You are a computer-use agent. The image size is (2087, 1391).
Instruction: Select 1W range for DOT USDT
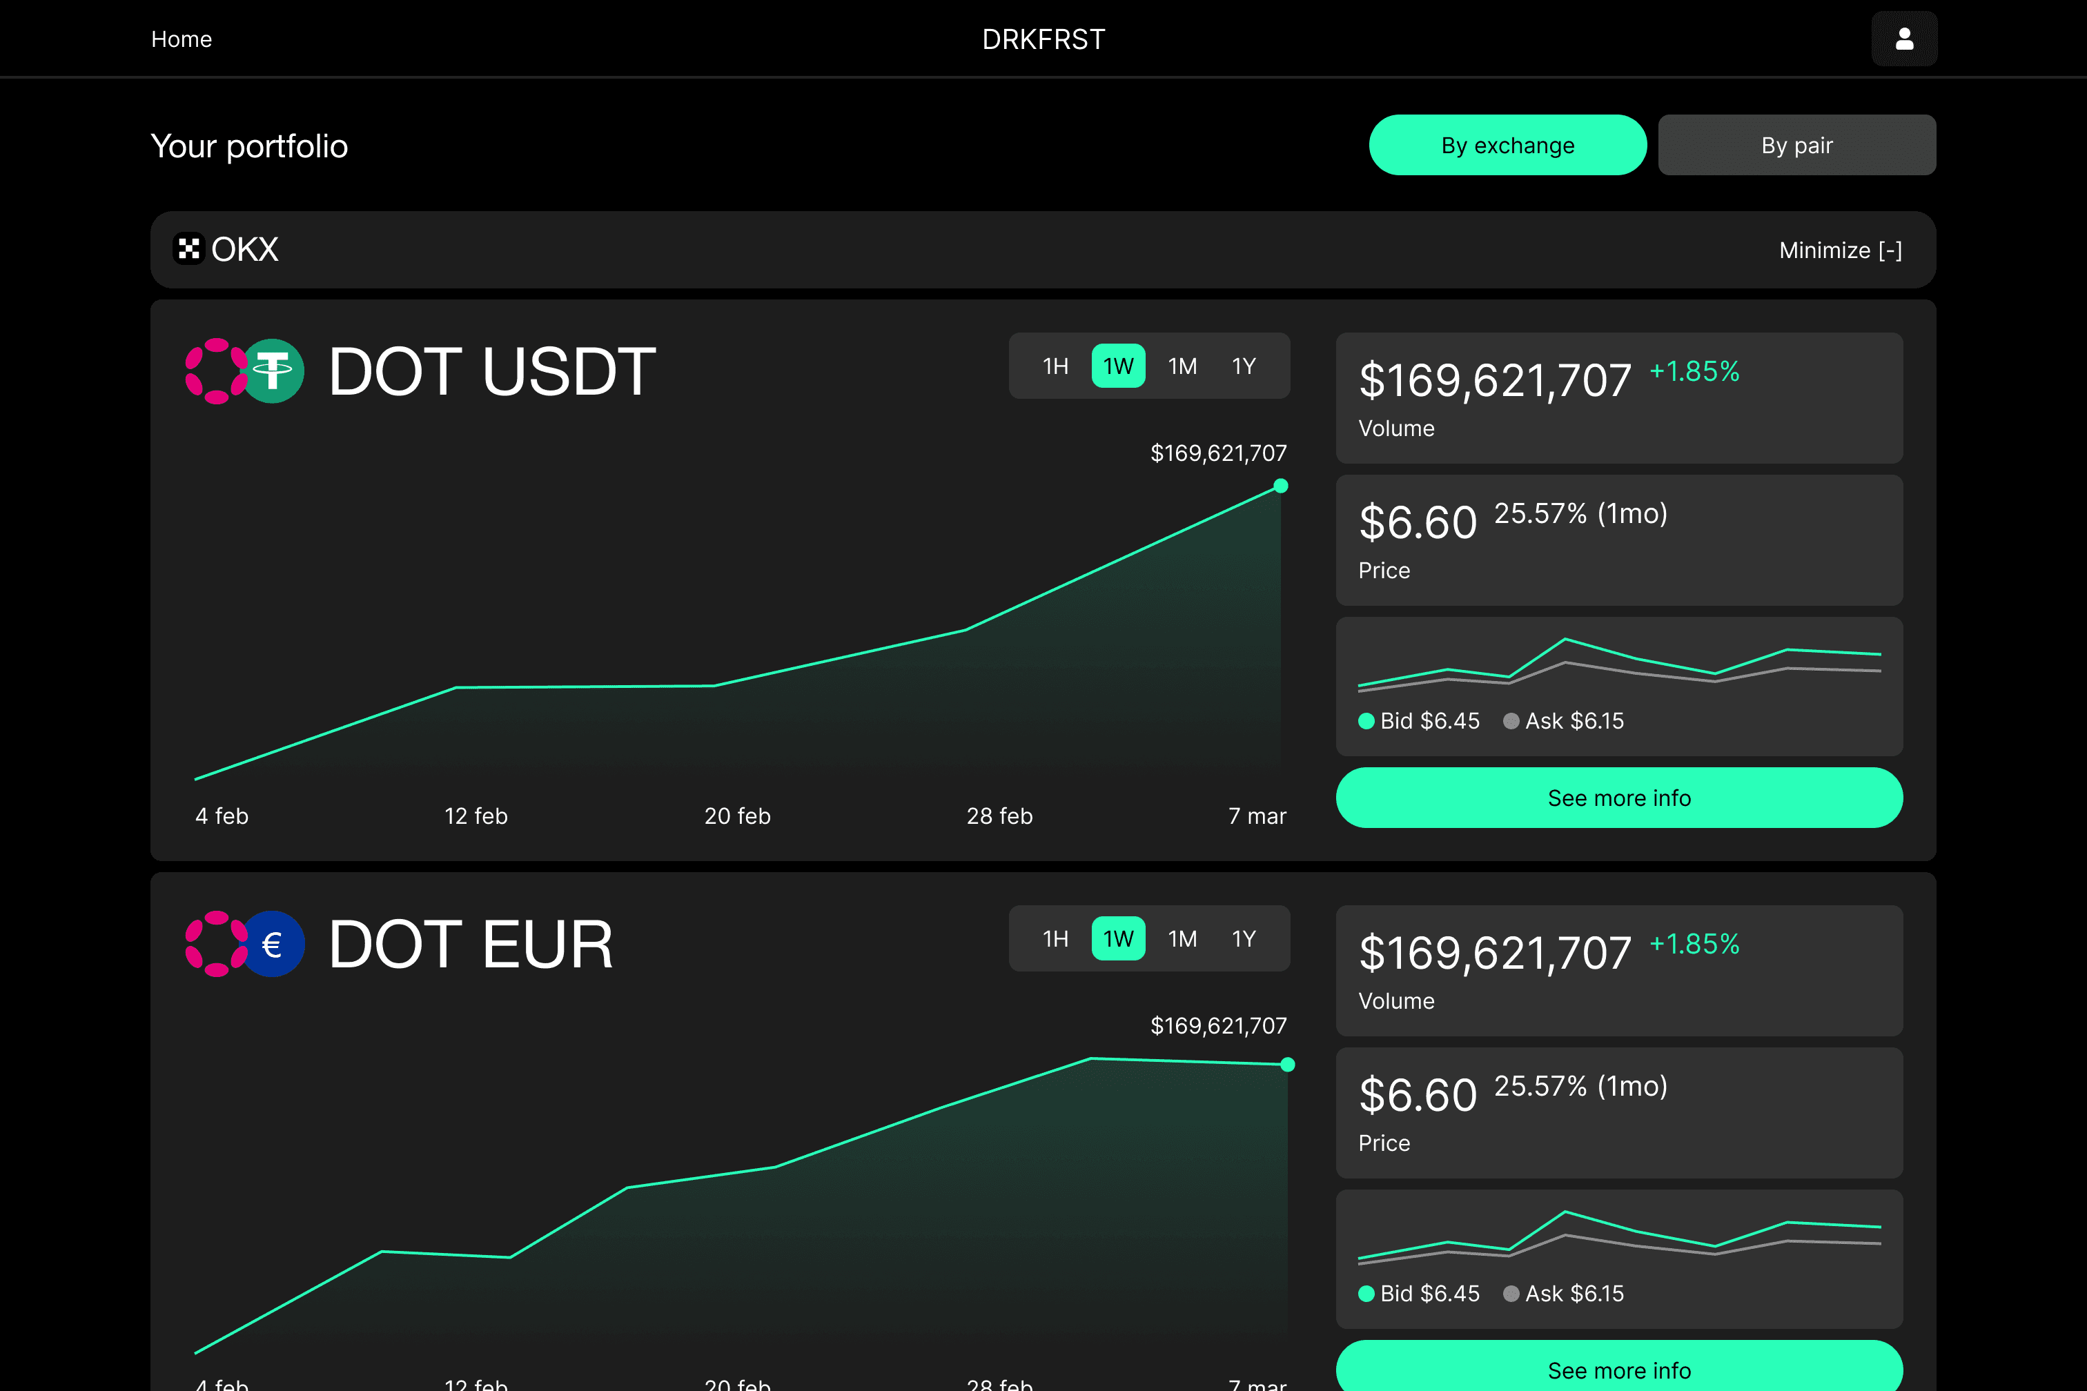click(x=1118, y=366)
